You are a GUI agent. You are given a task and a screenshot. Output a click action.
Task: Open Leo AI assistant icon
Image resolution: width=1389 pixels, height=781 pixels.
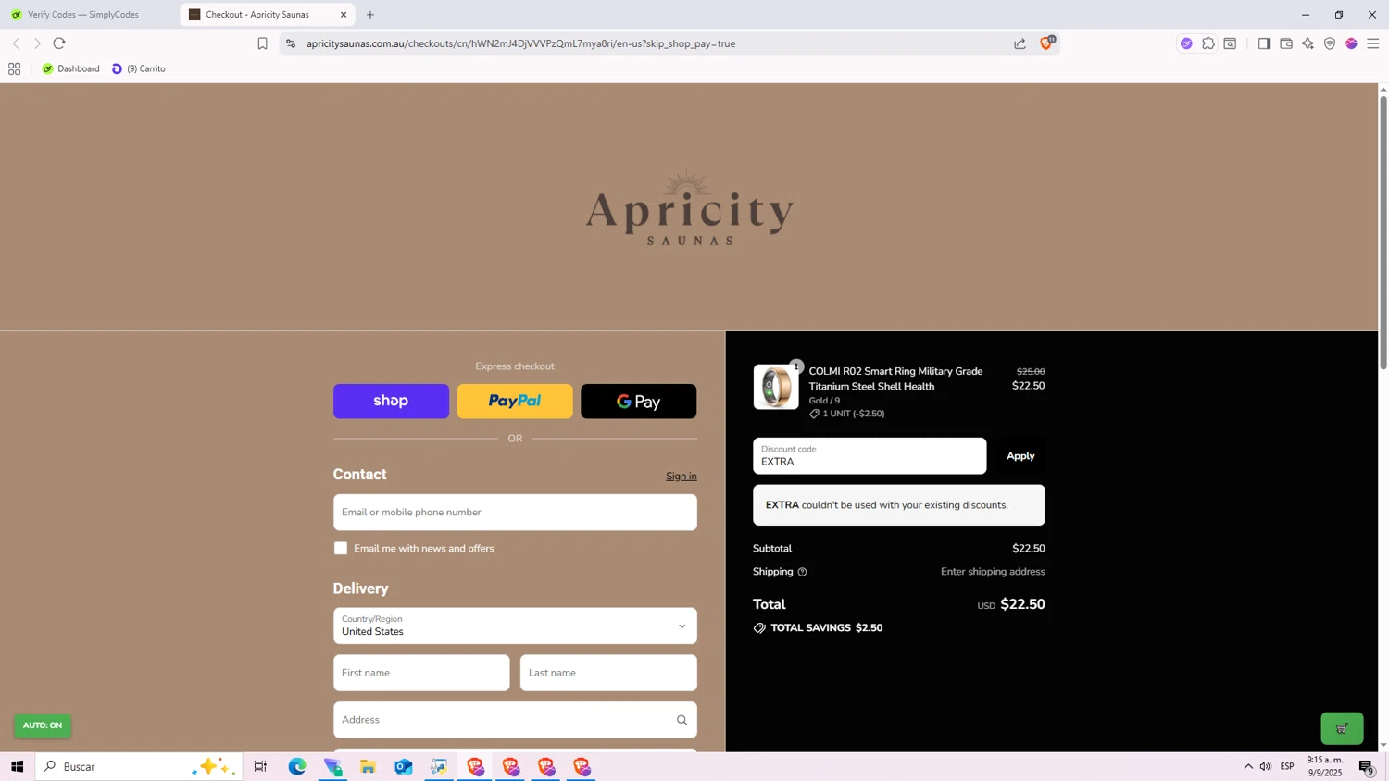(x=1308, y=43)
